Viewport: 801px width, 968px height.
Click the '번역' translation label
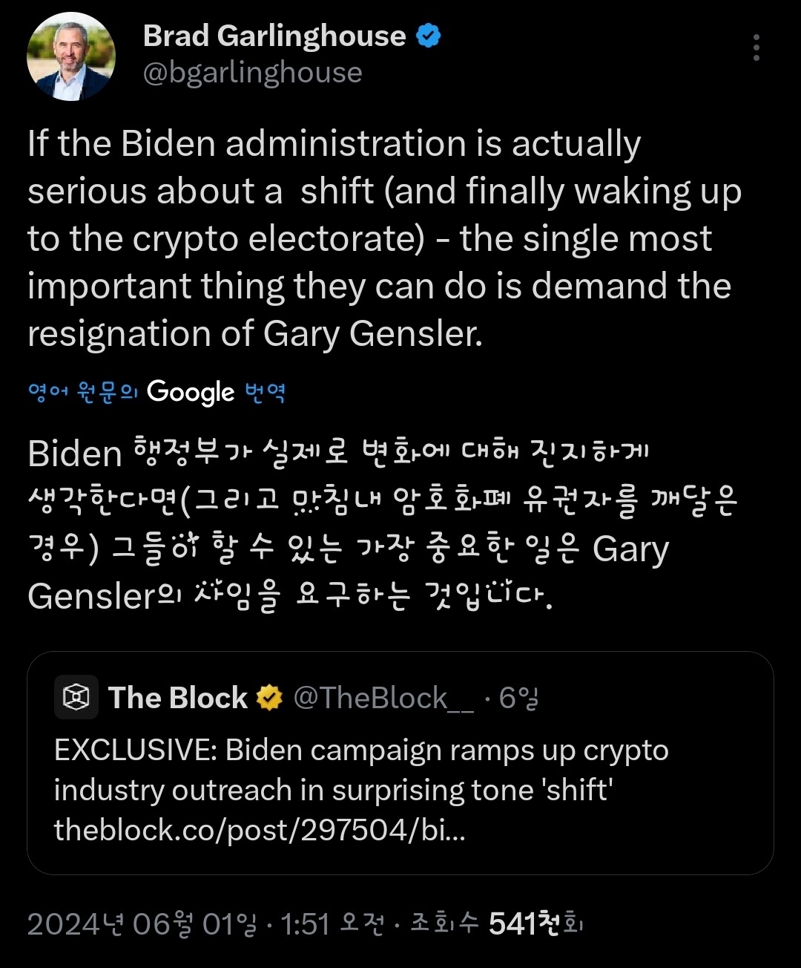[265, 392]
